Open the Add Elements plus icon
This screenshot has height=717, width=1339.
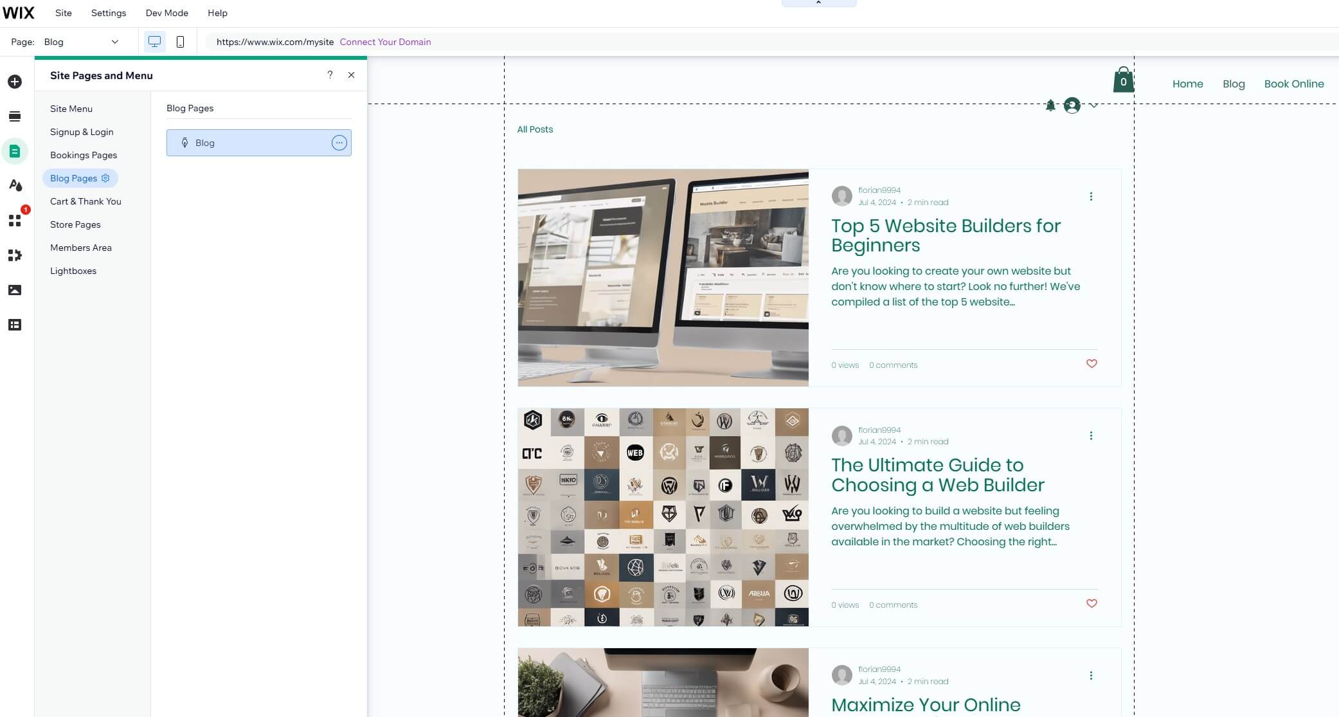[15, 82]
